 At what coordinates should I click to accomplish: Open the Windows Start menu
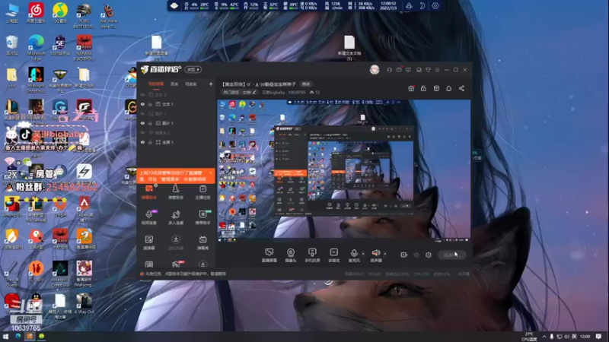(x=5, y=336)
